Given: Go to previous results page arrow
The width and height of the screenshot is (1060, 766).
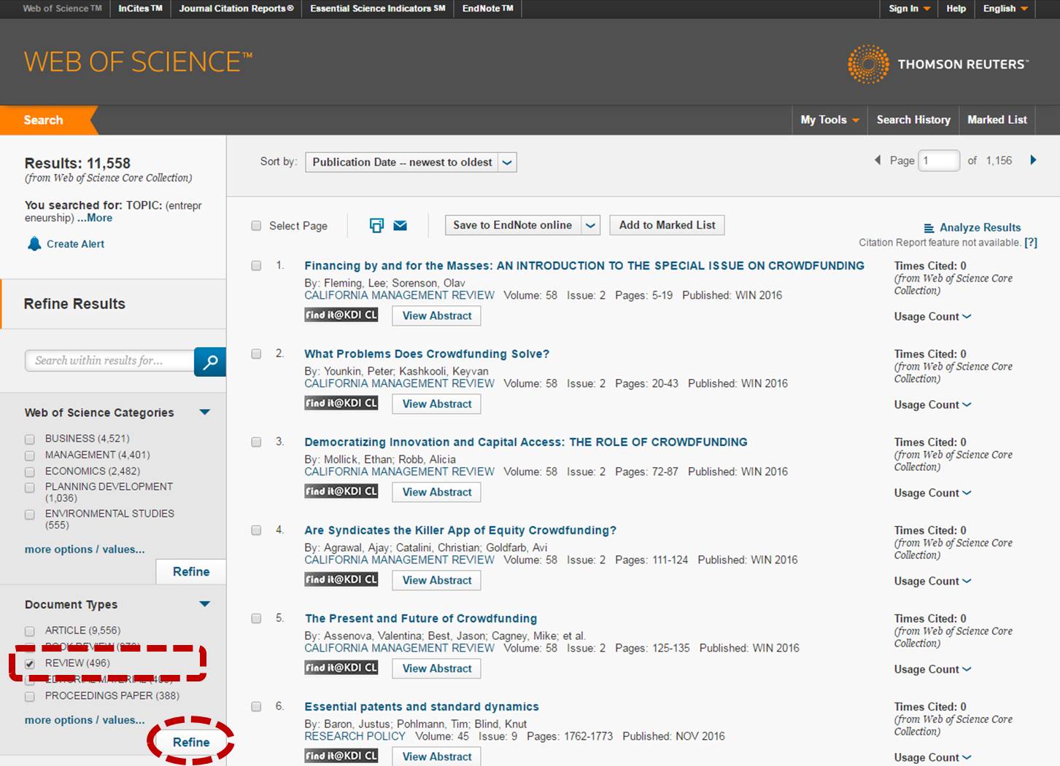Looking at the screenshot, I should [x=878, y=160].
